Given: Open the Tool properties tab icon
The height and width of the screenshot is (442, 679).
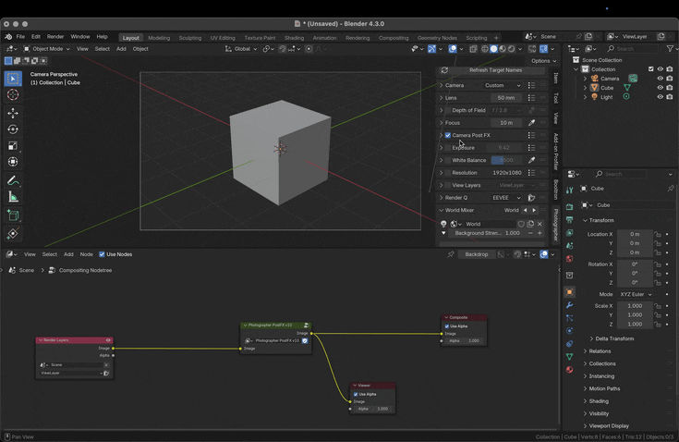Looking at the screenshot, I should click(x=569, y=190).
